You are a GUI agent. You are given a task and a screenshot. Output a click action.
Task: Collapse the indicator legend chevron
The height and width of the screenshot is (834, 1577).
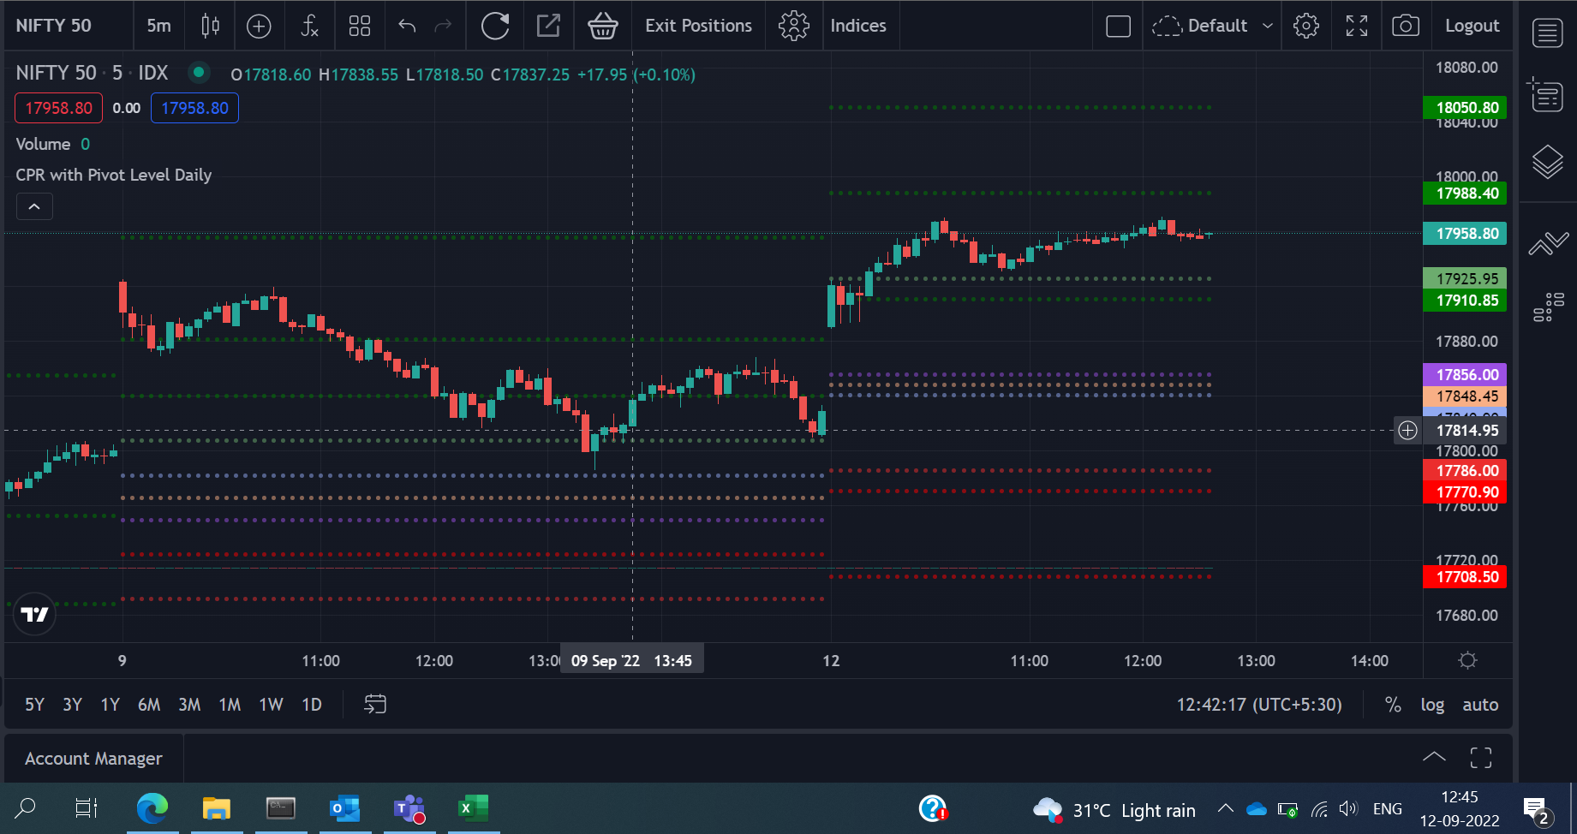pyautogui.click(x=34, y=206)
